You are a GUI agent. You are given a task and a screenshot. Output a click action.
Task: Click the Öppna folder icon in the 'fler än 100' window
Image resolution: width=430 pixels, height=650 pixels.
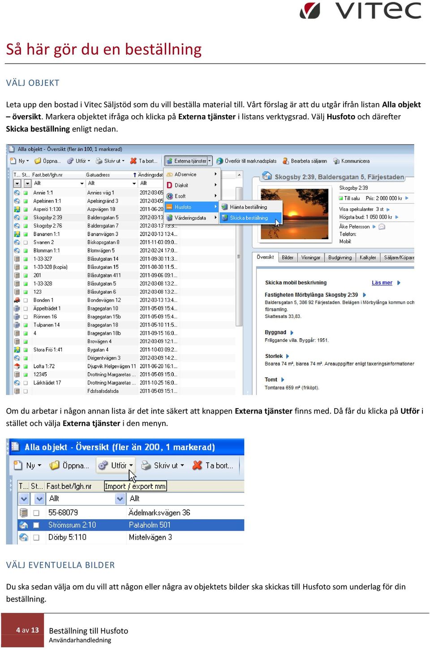click(38, 161)
